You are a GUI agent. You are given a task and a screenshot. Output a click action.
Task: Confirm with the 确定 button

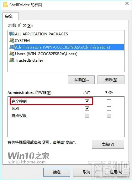click(x=57, y=172)
